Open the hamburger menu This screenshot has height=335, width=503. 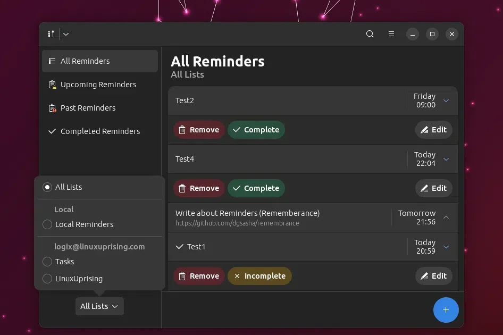(x=391, y=33)
